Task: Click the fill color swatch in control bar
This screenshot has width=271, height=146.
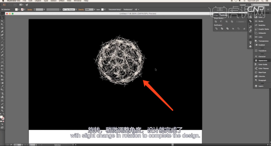Action: pyautogui.click(x=16, y=10)
